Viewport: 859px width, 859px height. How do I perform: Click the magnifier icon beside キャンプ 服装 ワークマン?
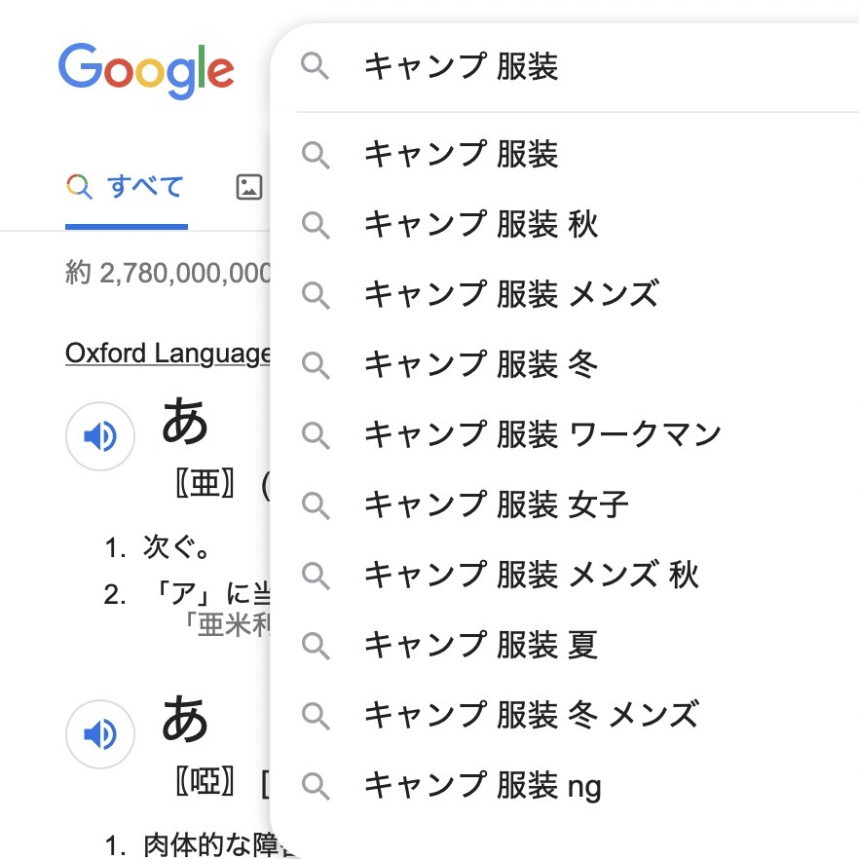316,434
